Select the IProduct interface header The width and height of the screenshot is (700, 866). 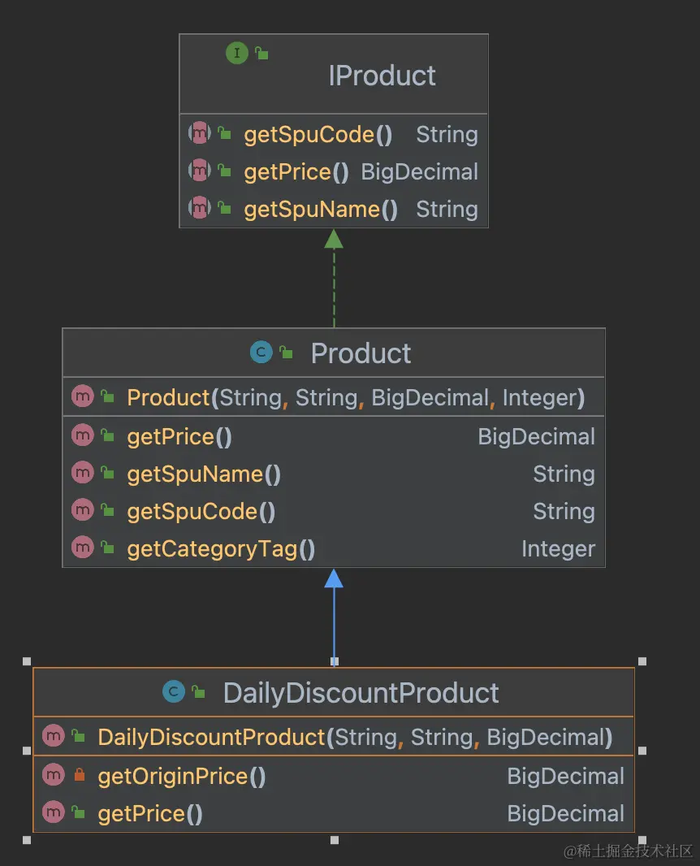click(382, 76)
